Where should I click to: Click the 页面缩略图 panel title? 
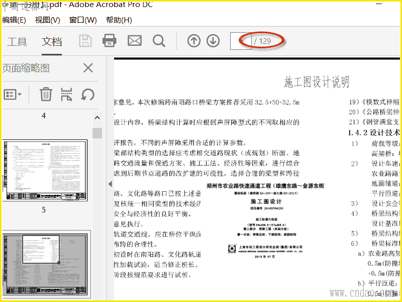coord(26,68)
